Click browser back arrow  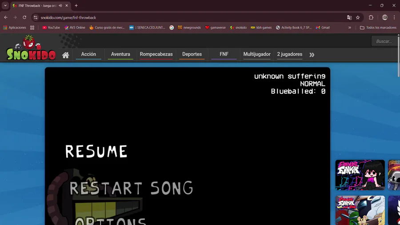click(6, 17)
